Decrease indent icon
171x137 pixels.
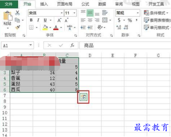tap(83, 27)
